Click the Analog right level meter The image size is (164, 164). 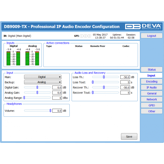point(37,58)
